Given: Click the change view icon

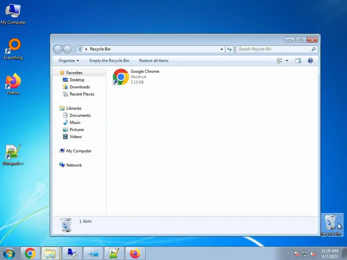Looking at the screenshot, I should tap(280, 61).
